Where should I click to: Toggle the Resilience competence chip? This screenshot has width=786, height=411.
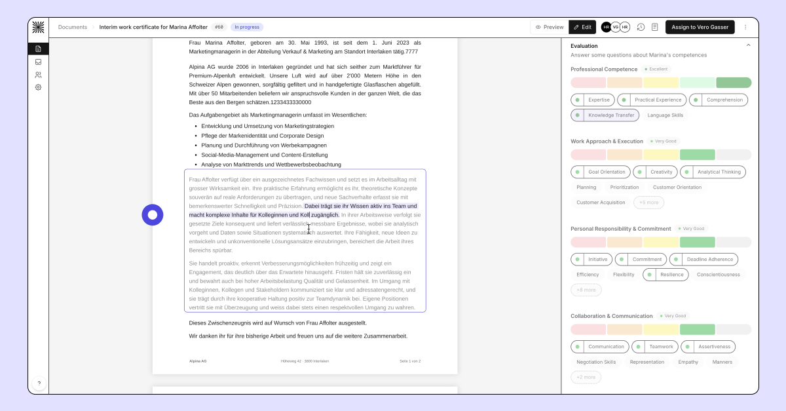click(667, 275)
